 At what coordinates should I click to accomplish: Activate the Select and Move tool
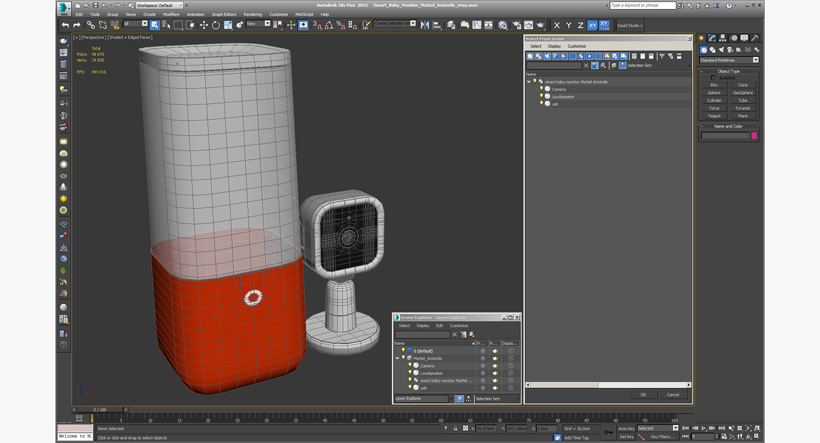click(203, 25)
